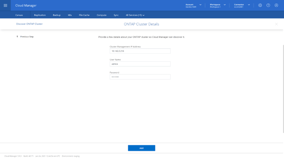284x159 pixels.
Task: Switch to the Canvas tab
Action: point(19,15)
